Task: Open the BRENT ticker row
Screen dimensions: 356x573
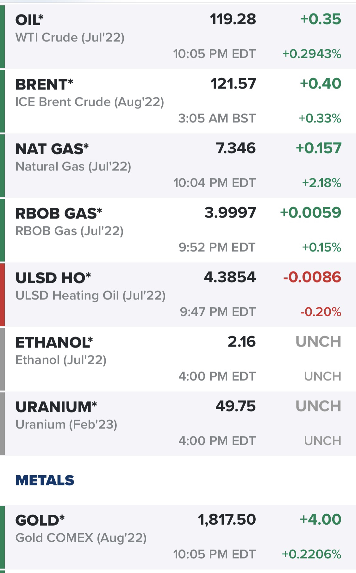Action: coord(178,101)
